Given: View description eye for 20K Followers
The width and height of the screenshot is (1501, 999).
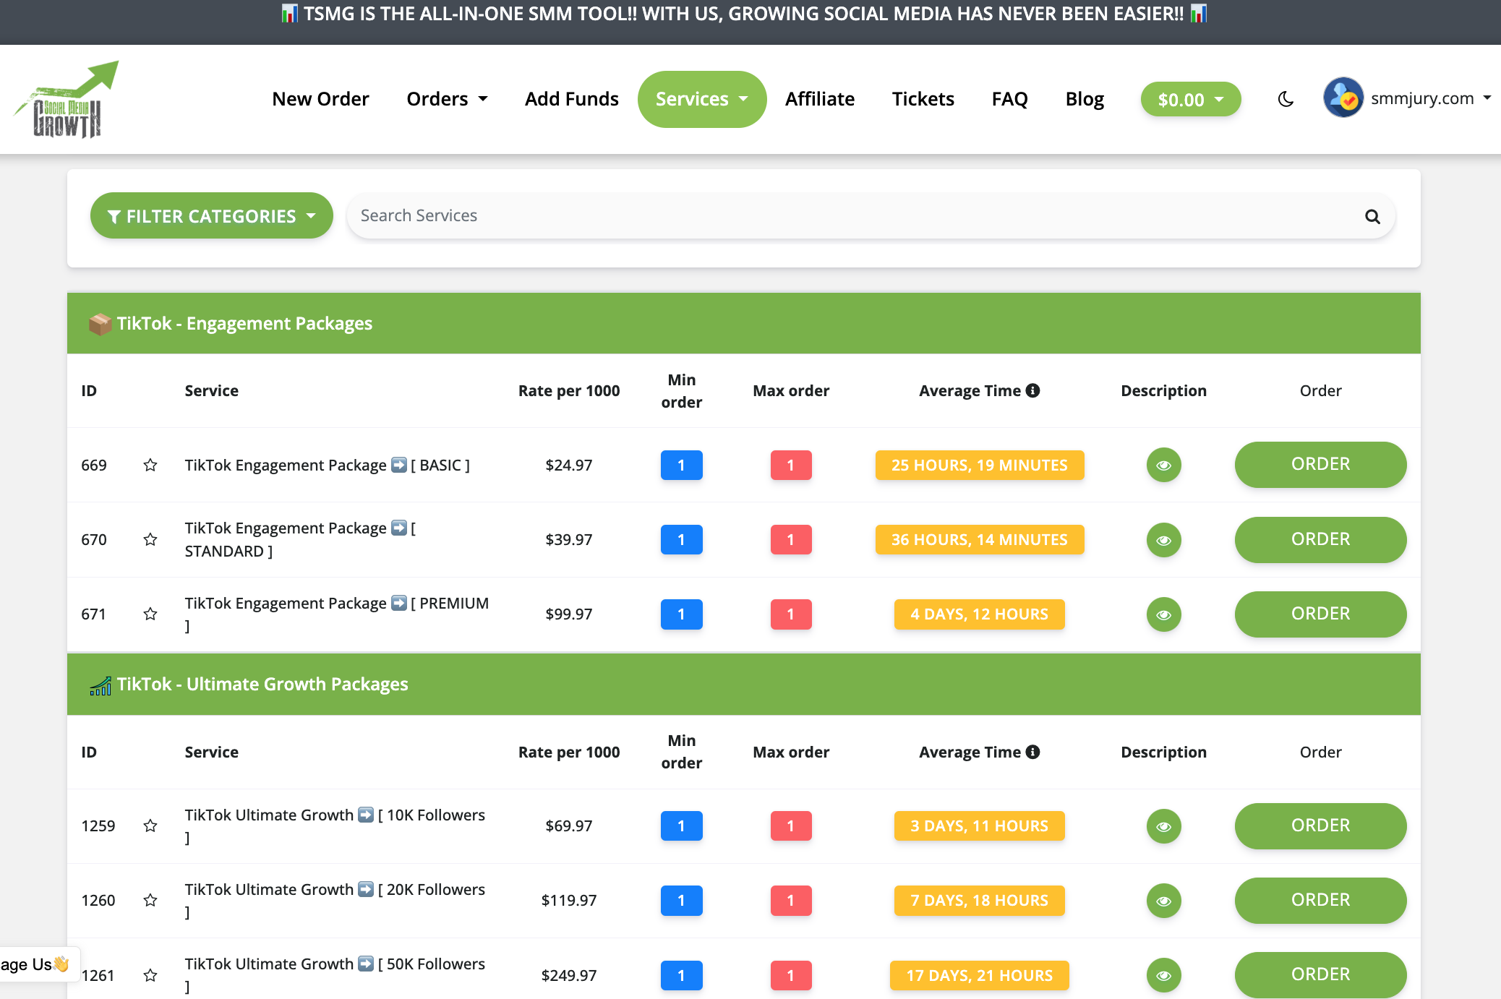Looking at the screenshot, I should point(1164,901).
